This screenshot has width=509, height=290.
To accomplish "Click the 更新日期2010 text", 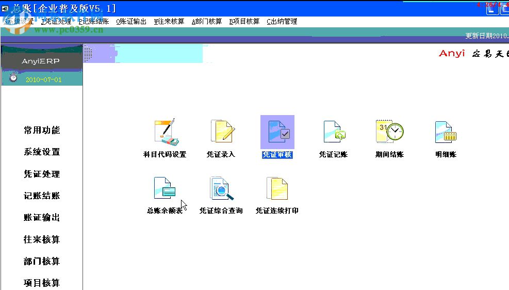I will point(487,36).
